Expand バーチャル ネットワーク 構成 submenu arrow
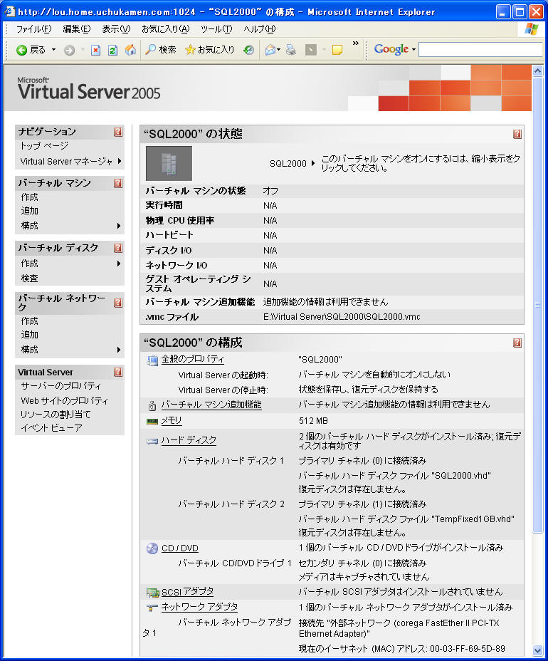The width and height of the screenshot is (548, 661). coord(119,350)
